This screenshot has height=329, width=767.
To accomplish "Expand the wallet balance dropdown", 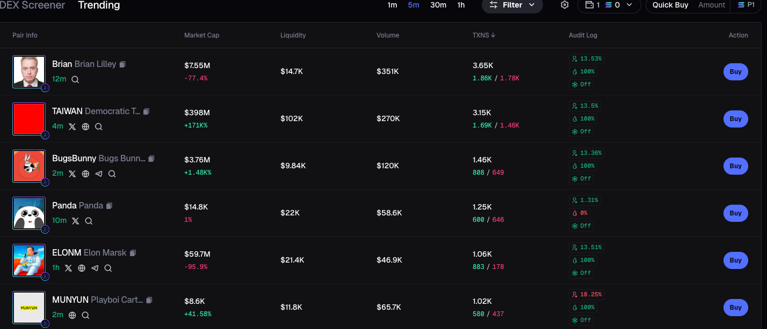I will point(629,5).
